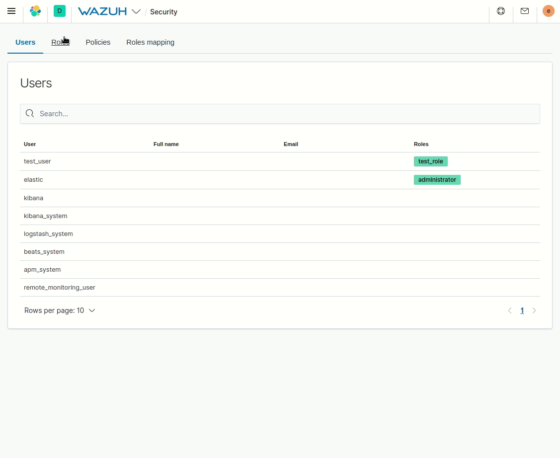The image size is (560, 458).
Task: Click the search magnifier icon
Action: tap(30, 114)
